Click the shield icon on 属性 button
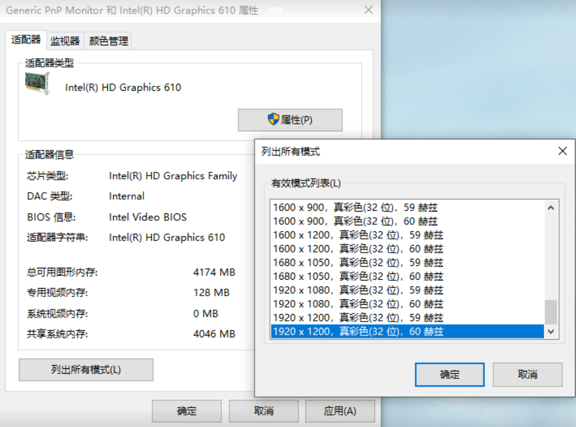The image size is (576, 427). point(273,120)
